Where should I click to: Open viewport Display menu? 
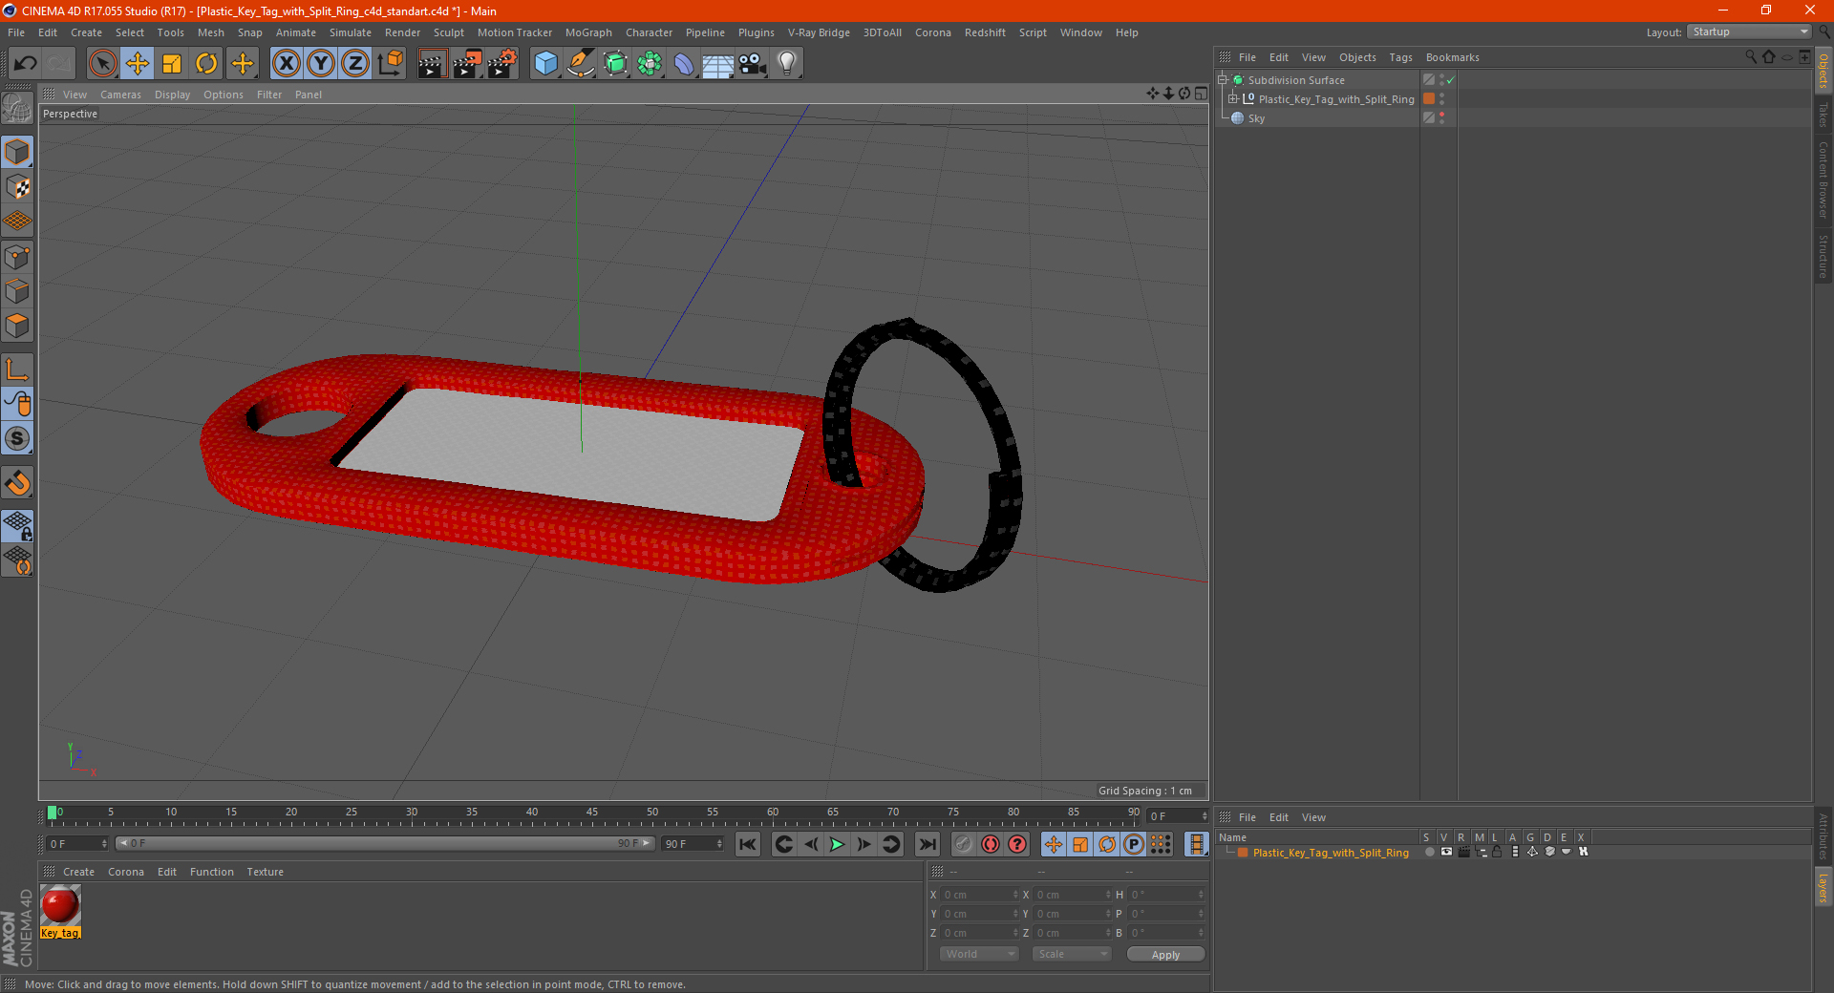coord(172,95)
